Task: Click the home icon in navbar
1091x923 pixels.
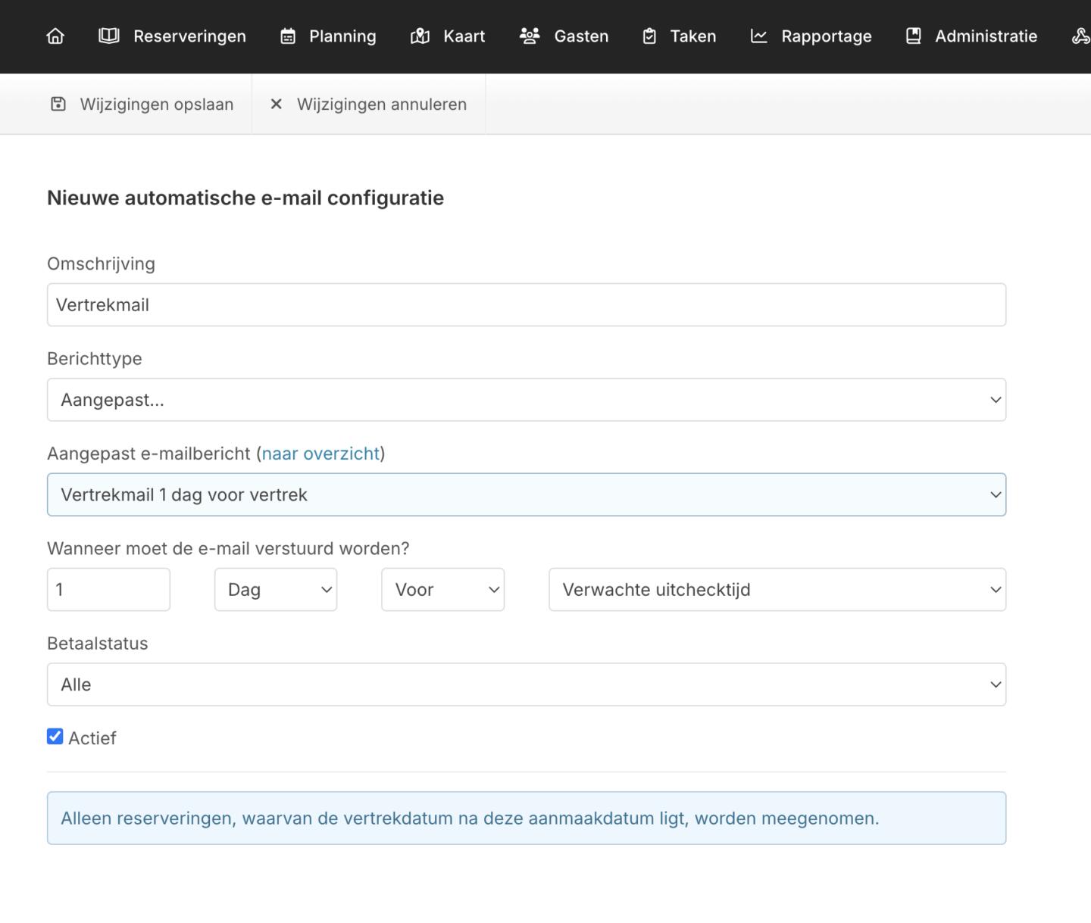Action: (55, 36)
